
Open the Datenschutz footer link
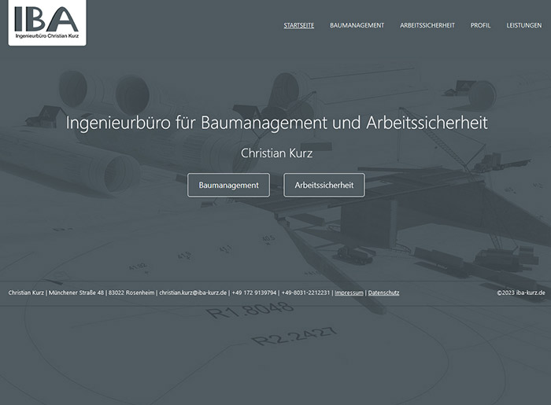point(383,293)
